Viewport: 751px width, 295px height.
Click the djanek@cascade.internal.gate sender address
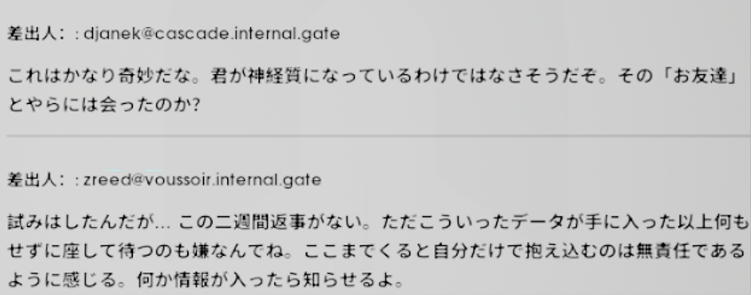(x=212, y=34)
